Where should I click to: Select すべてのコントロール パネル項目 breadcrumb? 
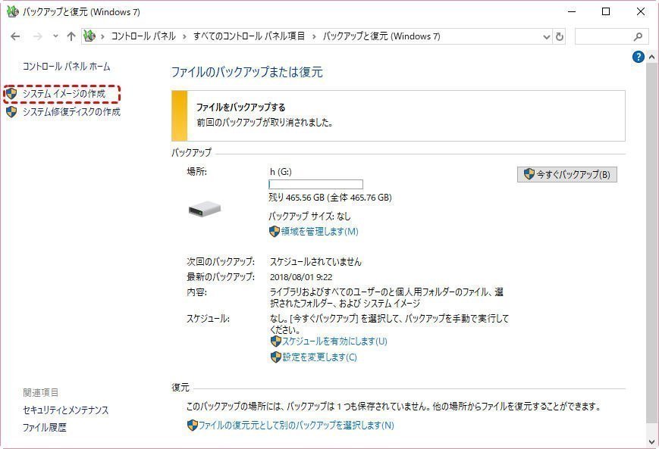(x=249, y=36)
